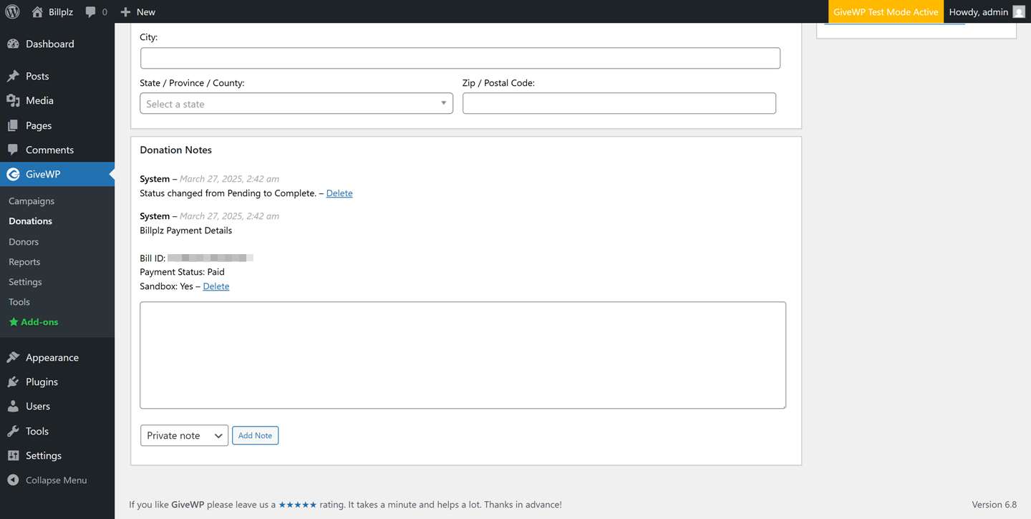Click the Payment Status: Paid text

(x=182, y=272)
